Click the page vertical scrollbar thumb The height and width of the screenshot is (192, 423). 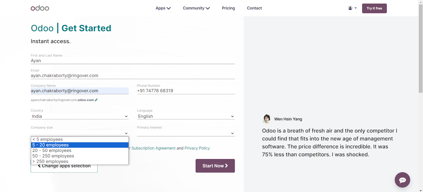(x=421, y=48)
